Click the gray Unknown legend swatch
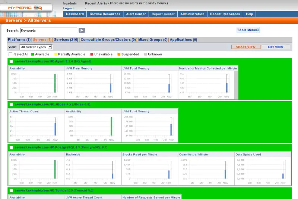 click(x=146, y=54)
